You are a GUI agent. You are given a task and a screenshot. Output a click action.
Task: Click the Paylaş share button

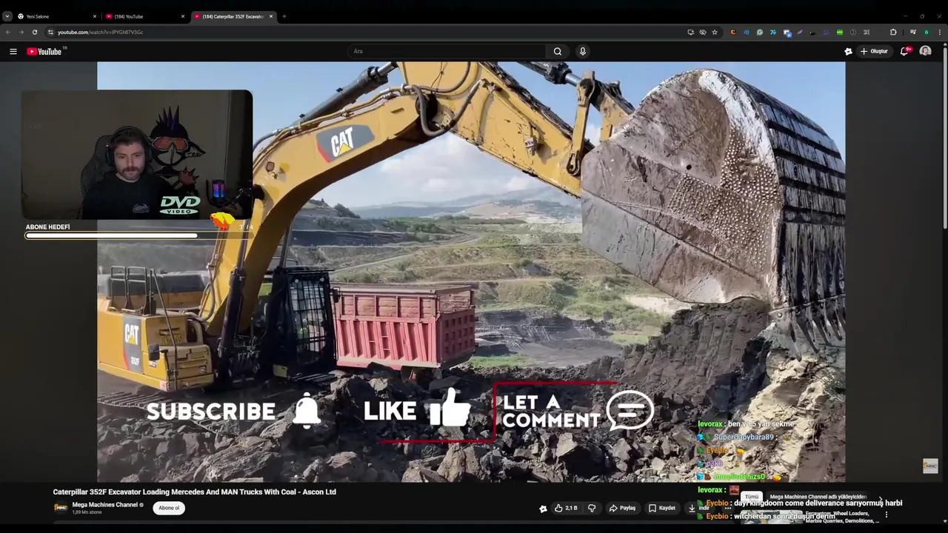pyautogui.click(x=623, y=508)
